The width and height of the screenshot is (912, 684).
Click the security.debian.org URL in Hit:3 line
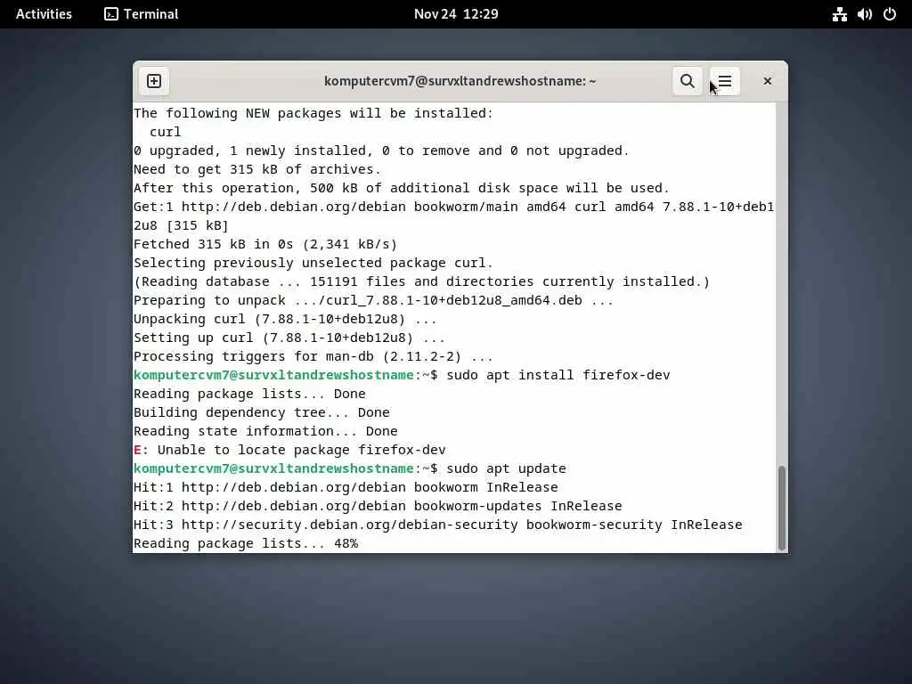pyautogui.click(x=349, y=525)
